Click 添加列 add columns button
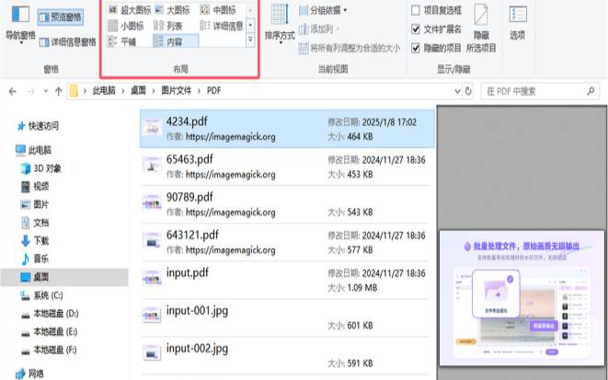Viewport: 608px width, 380px height. tap(319, 29)
